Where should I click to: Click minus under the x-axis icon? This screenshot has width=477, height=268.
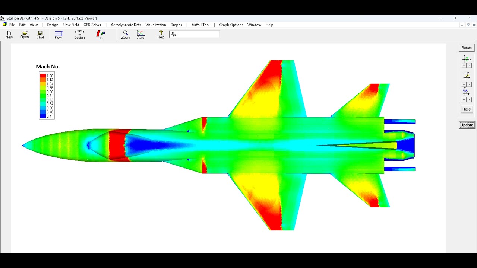(469, 66)
